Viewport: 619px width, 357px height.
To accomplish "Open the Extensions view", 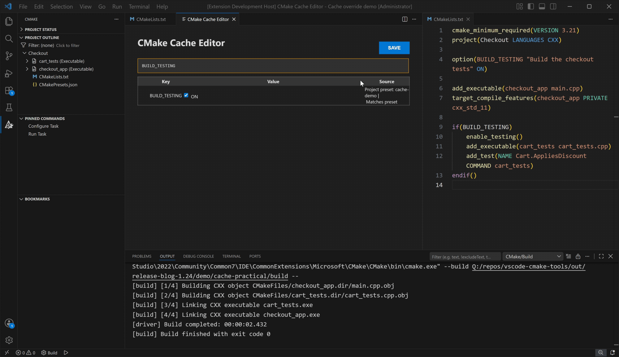I will [9, 90].
